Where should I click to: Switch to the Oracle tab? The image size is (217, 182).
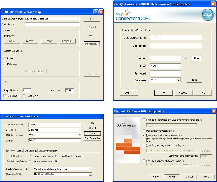point(20,151)
